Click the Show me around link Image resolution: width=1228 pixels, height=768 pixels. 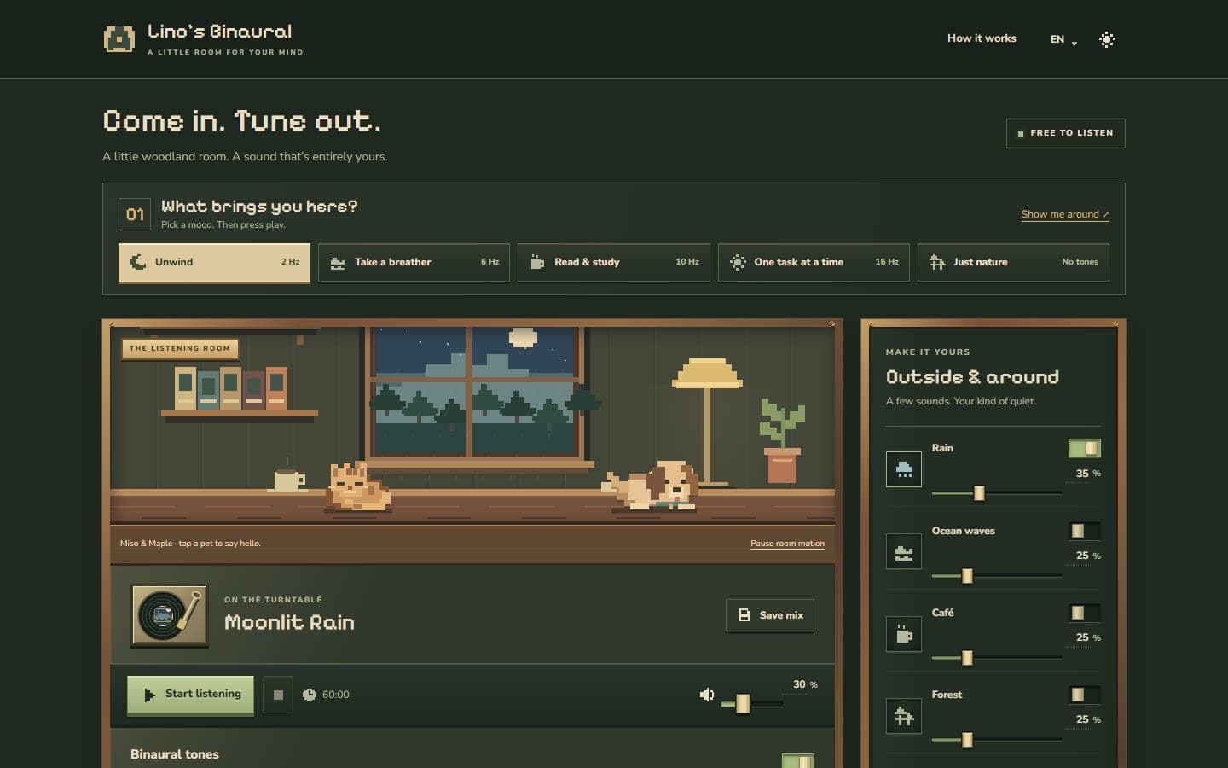click(1065, 214)
